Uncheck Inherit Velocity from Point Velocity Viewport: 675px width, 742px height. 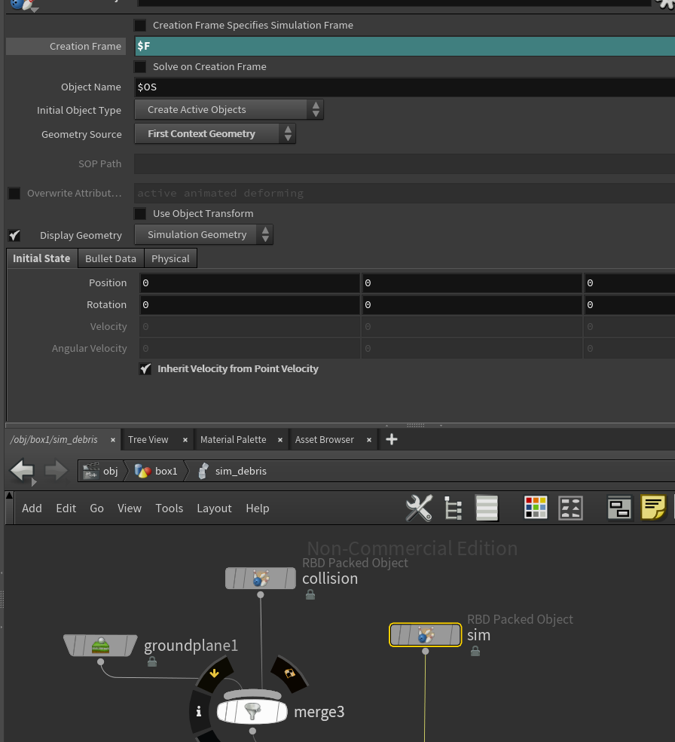pyautogui.click(x=145, y=368)
